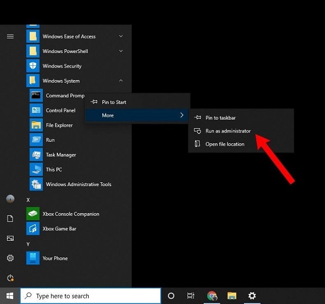This screenshot has width=325, height=304.
Task: Click Pin to Start in context menu
Action: 114,102
